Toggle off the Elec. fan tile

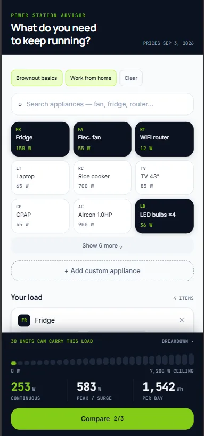point(102,139)
